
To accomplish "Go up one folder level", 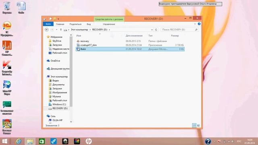I will [x=61, y=29].
